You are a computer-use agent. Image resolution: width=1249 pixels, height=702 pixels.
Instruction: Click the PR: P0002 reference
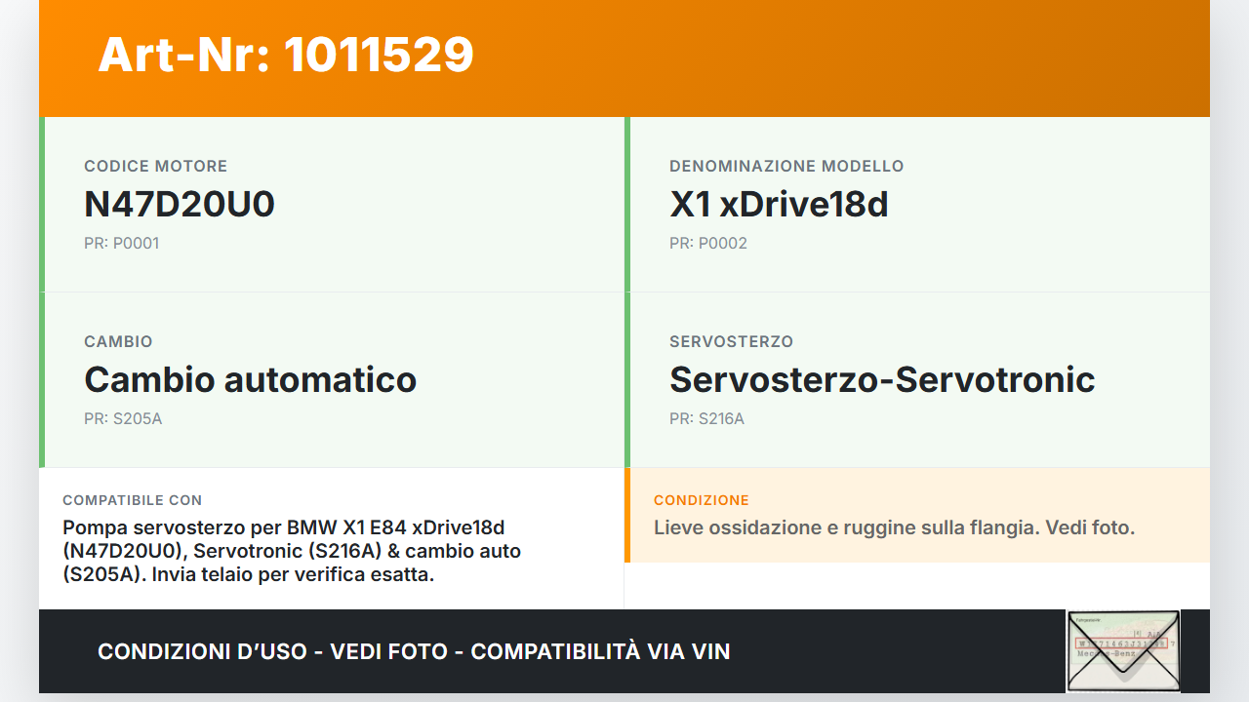coord(708,243)
